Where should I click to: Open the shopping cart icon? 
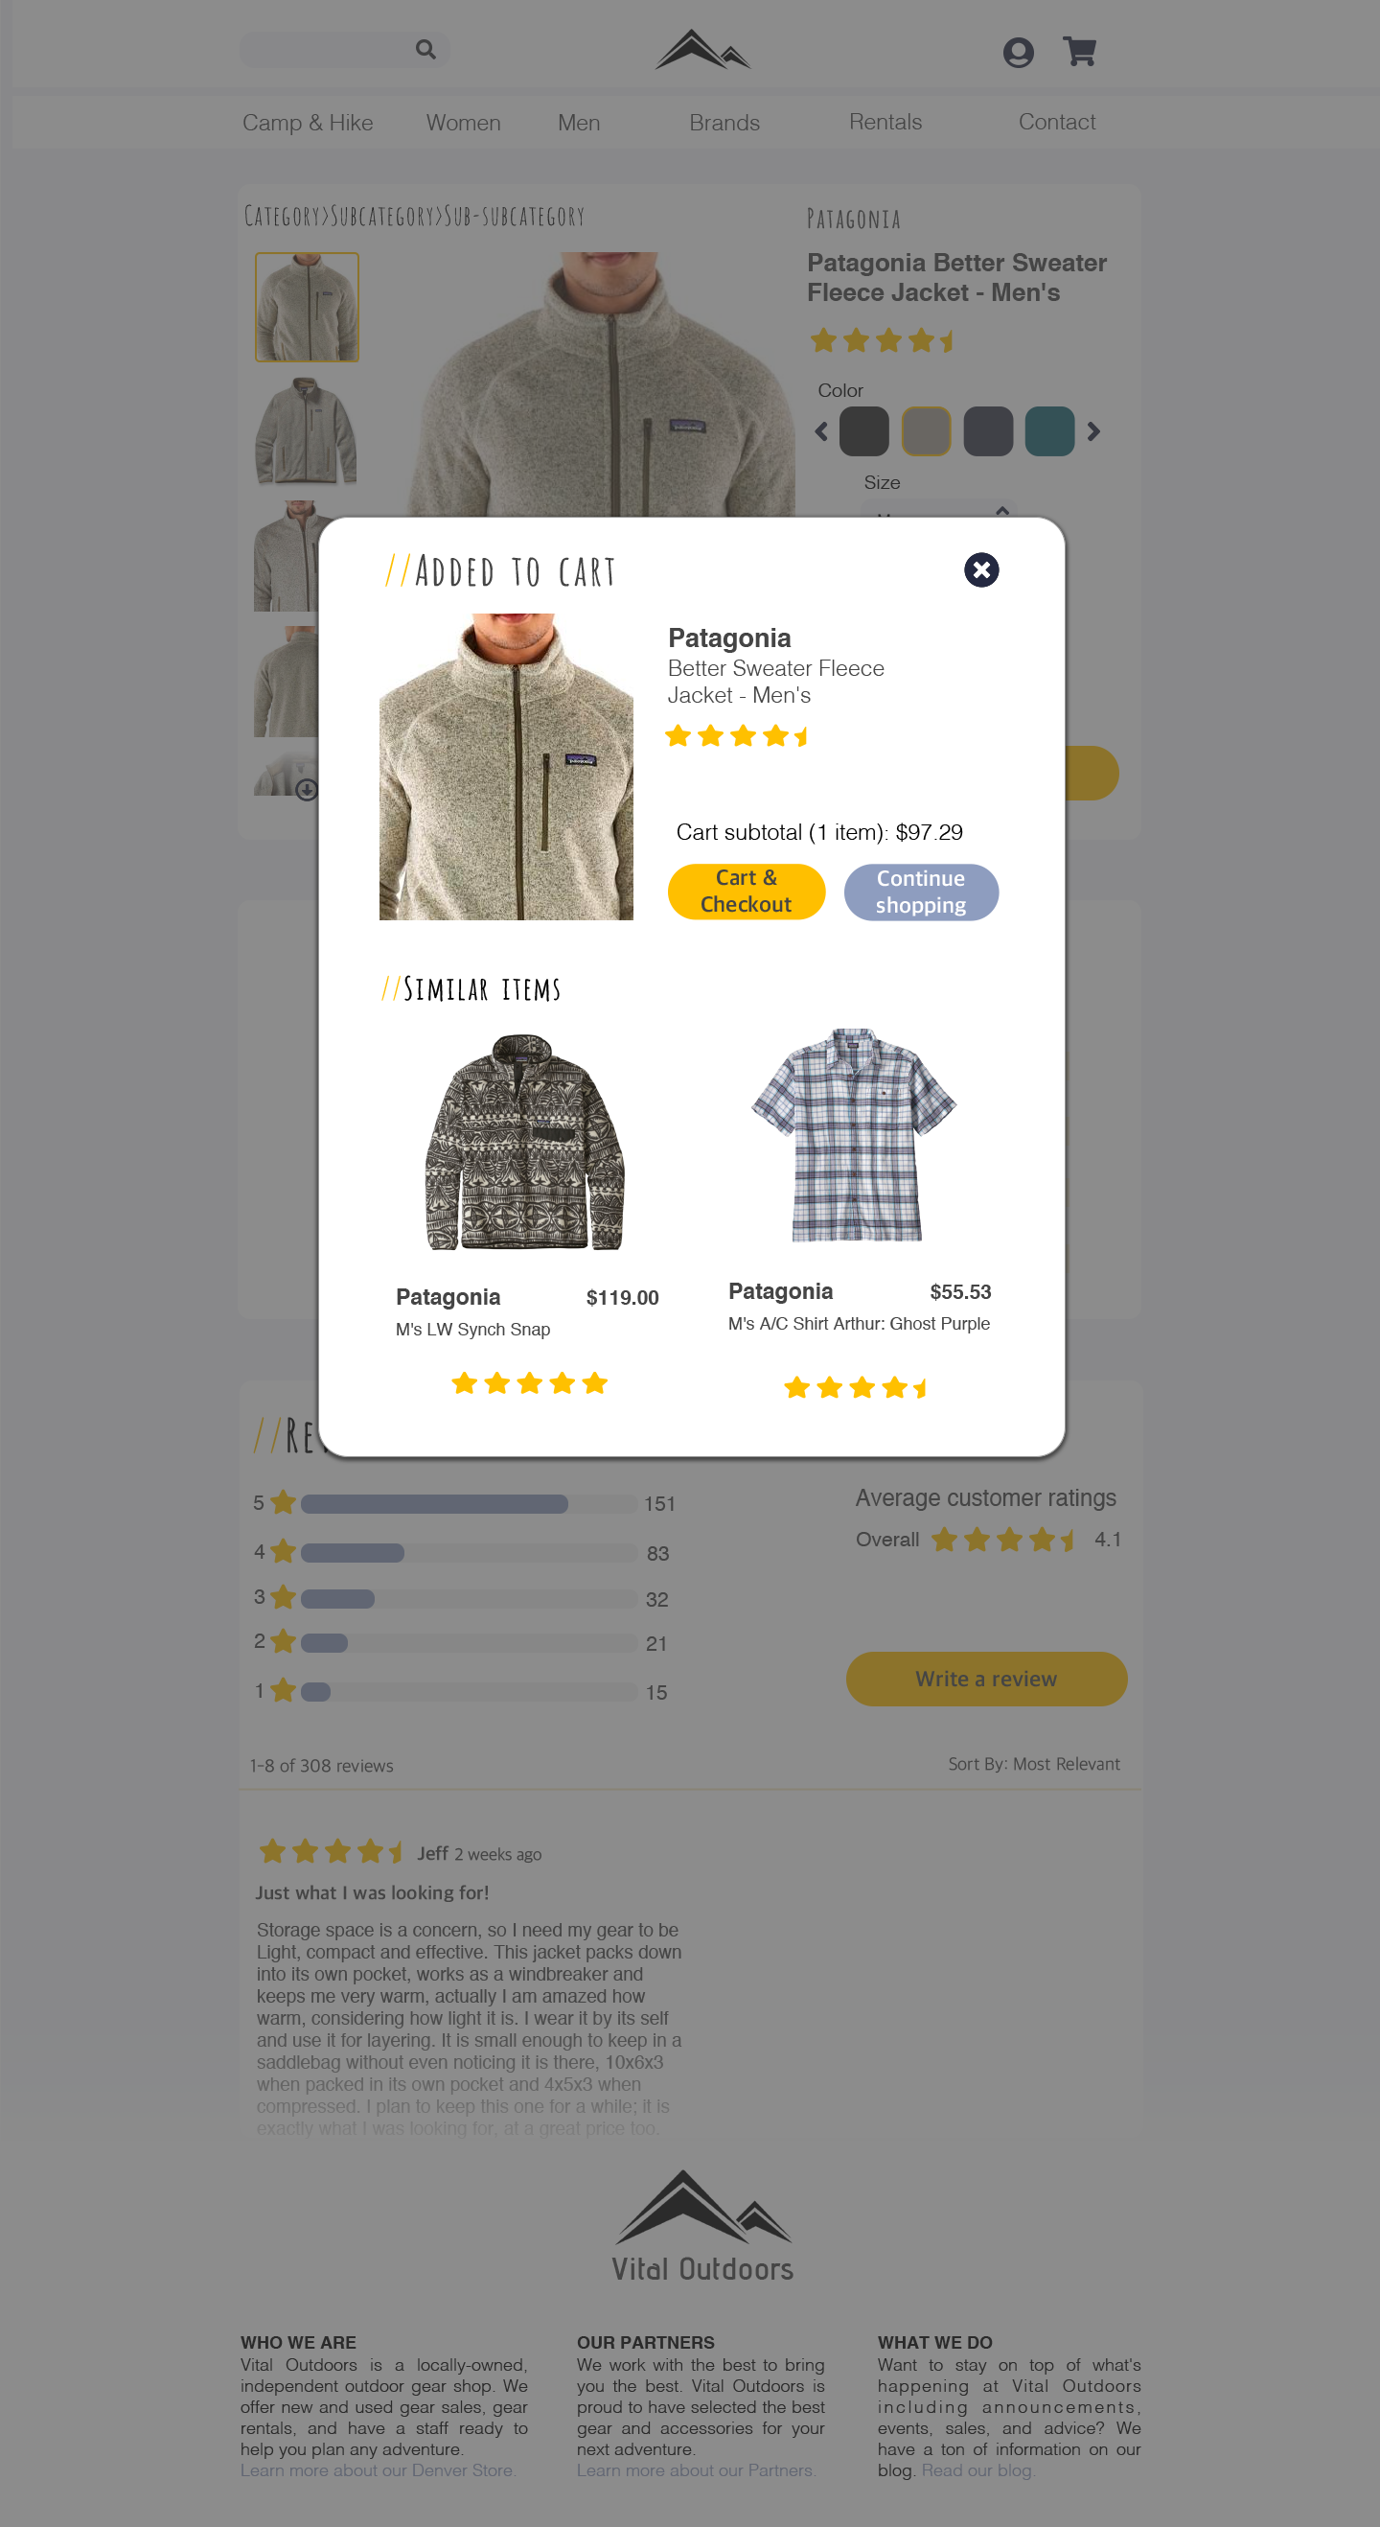(1079, 51)
